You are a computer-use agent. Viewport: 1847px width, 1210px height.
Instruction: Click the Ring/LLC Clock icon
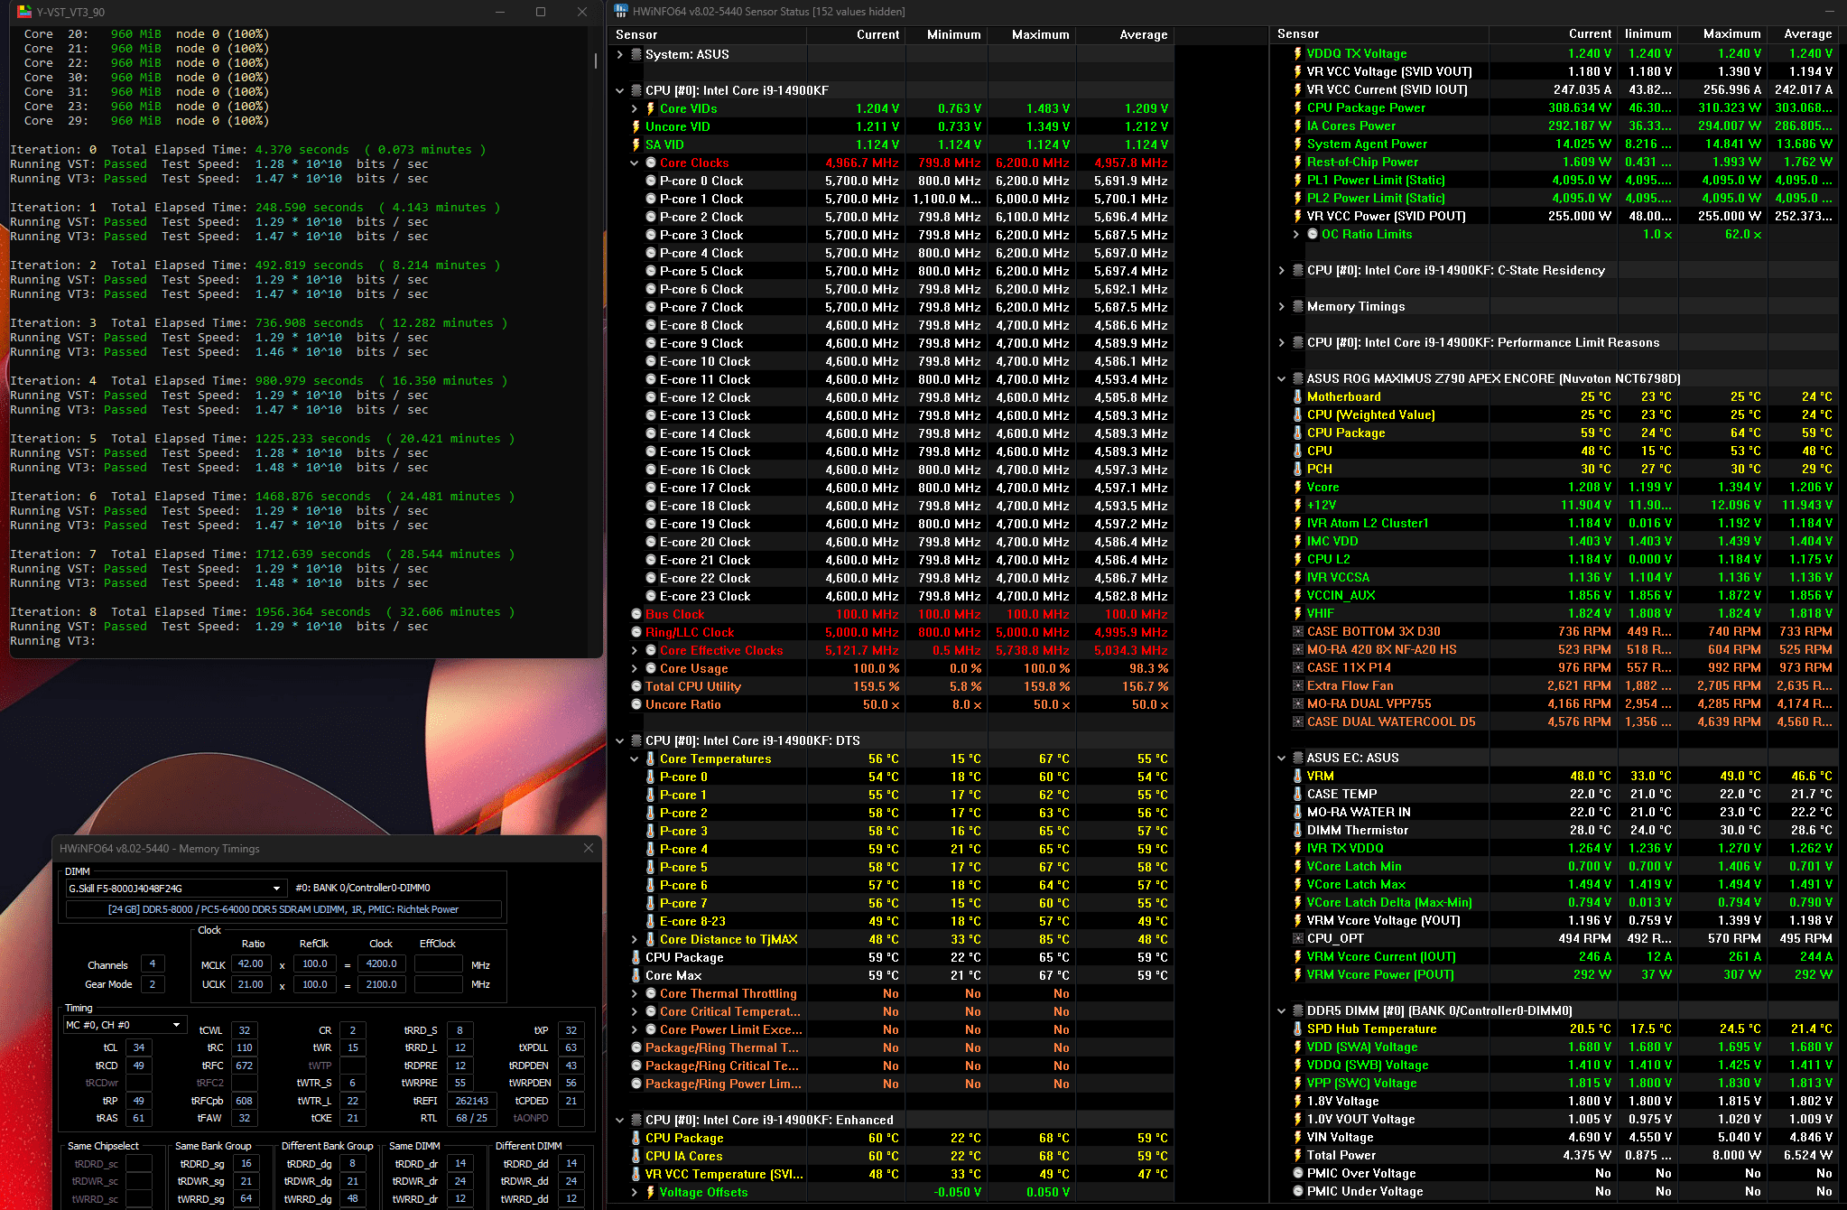coord(636,632)
